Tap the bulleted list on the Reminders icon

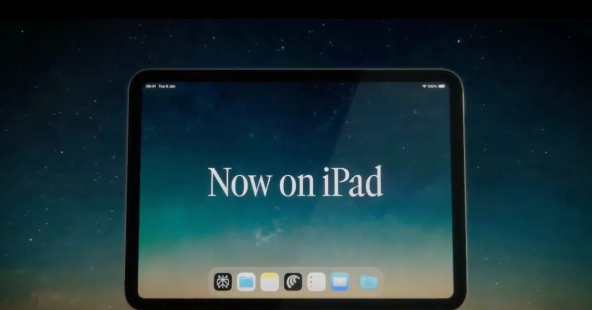(312, 280)
